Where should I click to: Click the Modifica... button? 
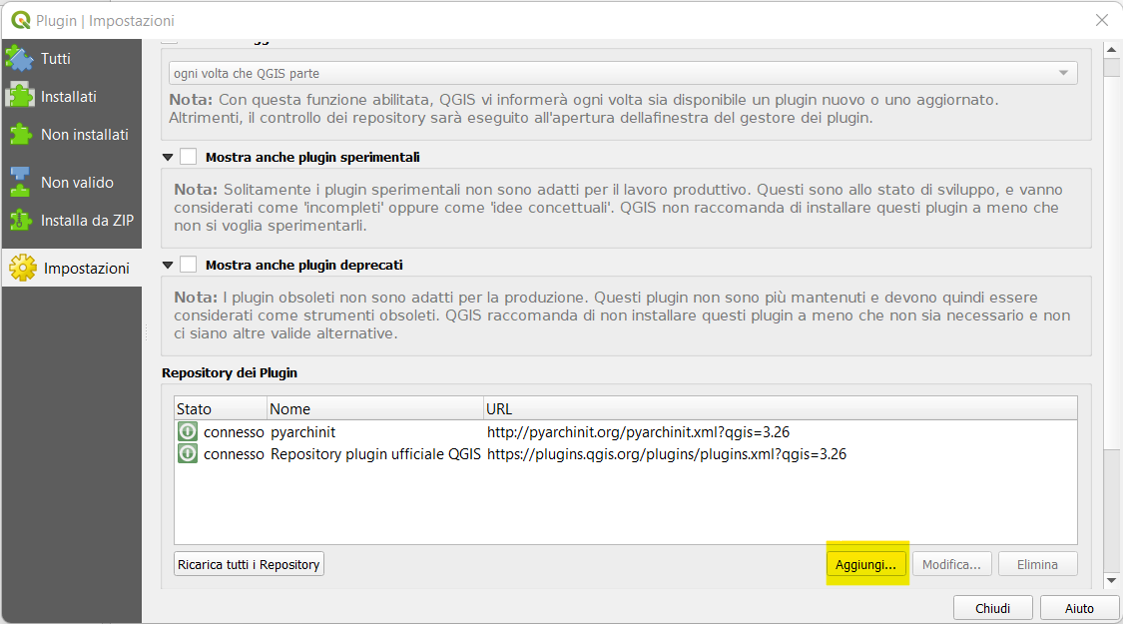click(x=951, y=564)
